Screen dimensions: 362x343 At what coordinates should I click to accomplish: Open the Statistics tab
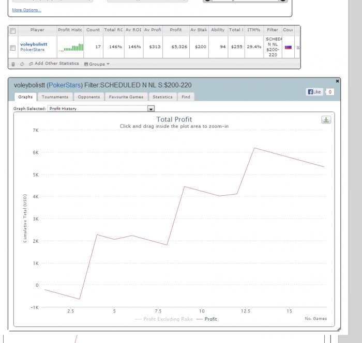click(162, 97)
